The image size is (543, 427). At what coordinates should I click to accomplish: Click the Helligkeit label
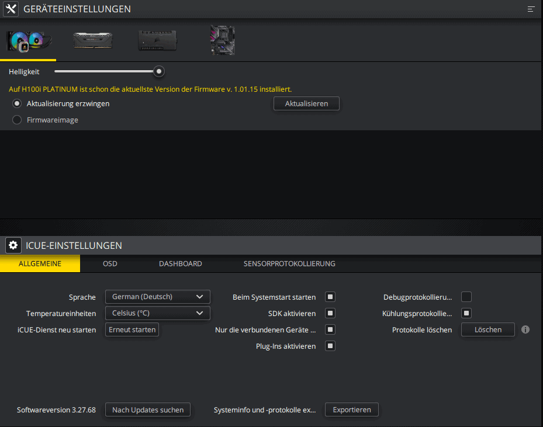pos(24,72)
